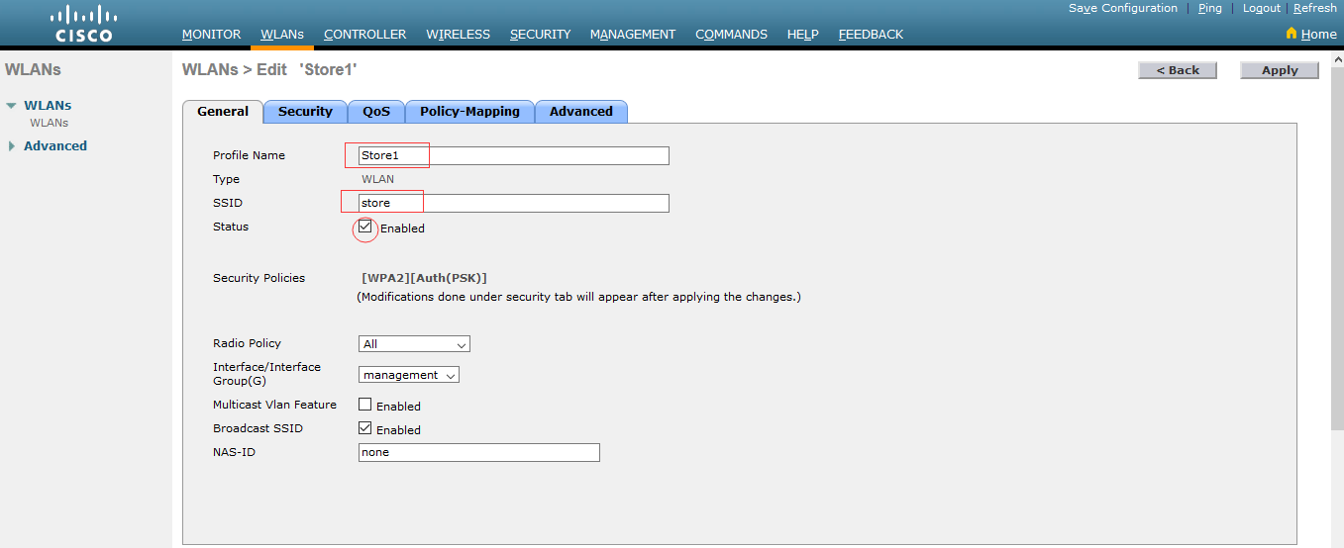The height and width of the screenshot is (548, 1344).
Task: Switch to the Security tab
Action: [305, 112]
